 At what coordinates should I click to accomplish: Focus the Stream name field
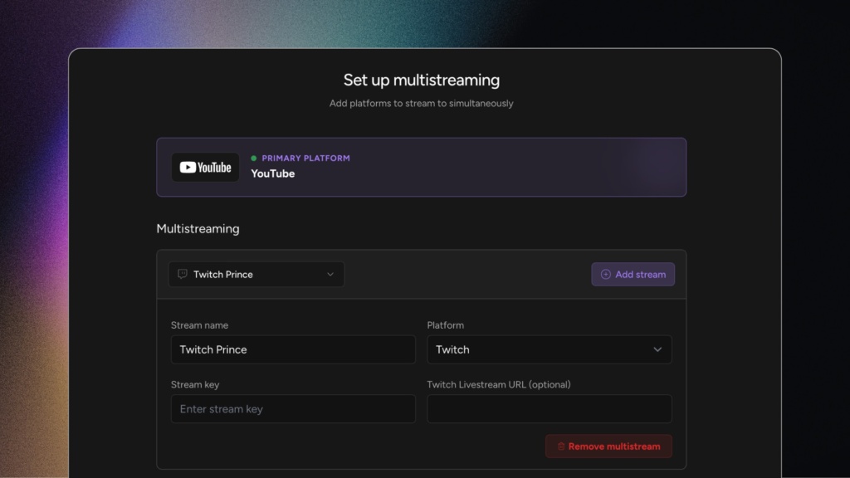[293, 349]
